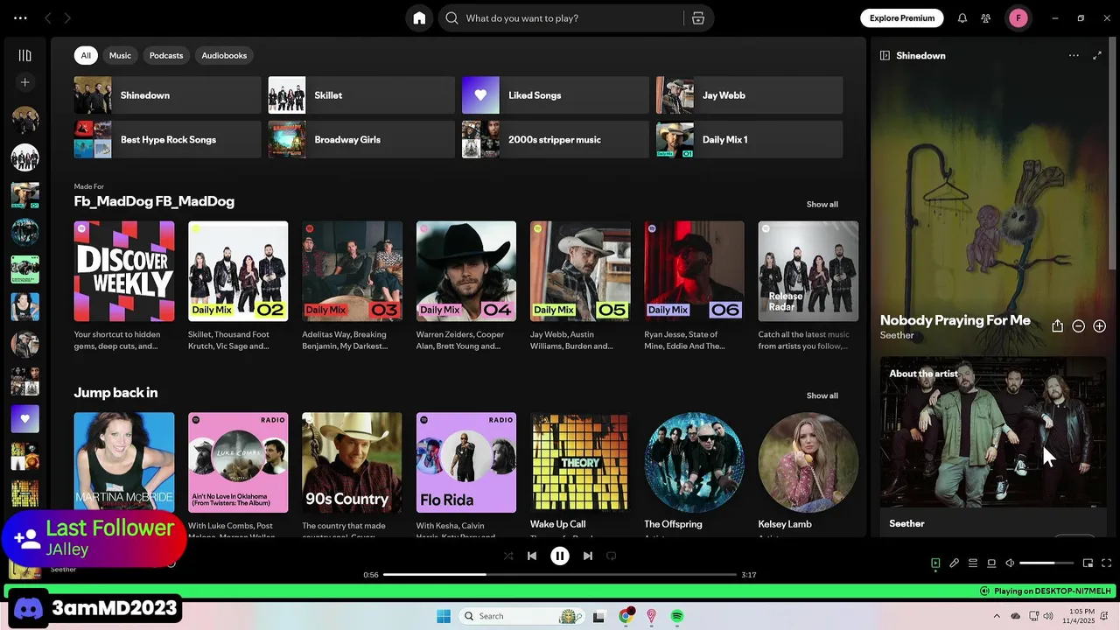Viewport: 1120px width, 630px height.
Task: Show all Jump back in items
Action: coord(822,395)
